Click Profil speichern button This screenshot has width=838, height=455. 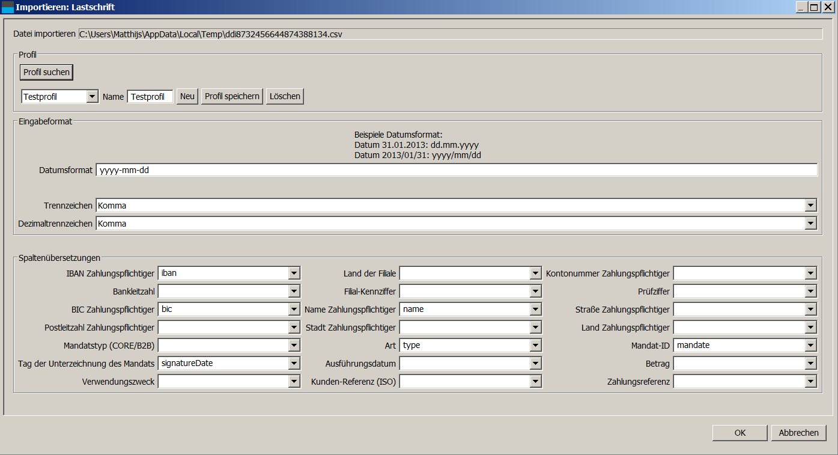pos(232,96)
